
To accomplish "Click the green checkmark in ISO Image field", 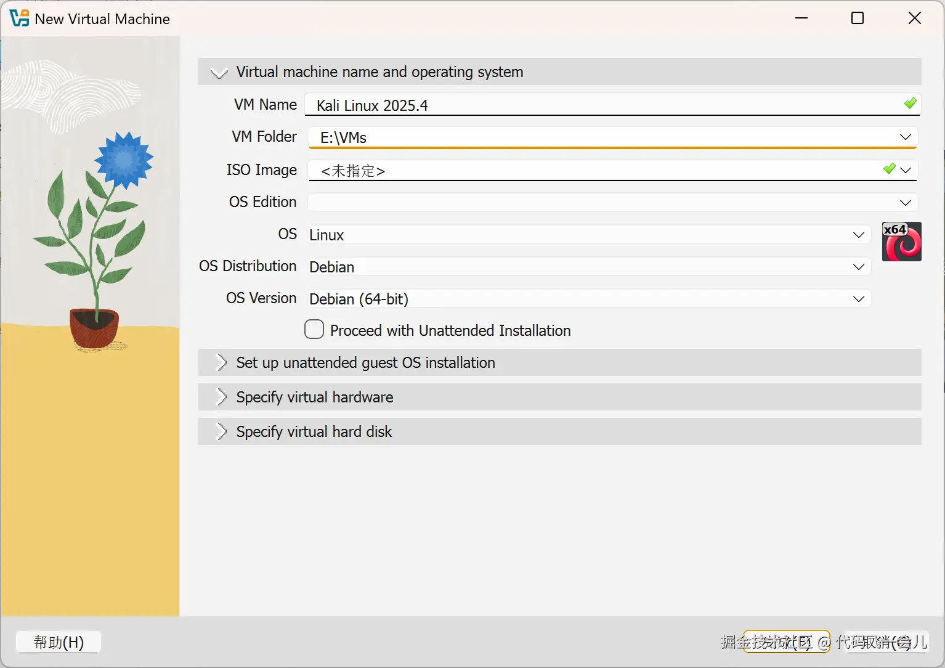I will point(889,168).
